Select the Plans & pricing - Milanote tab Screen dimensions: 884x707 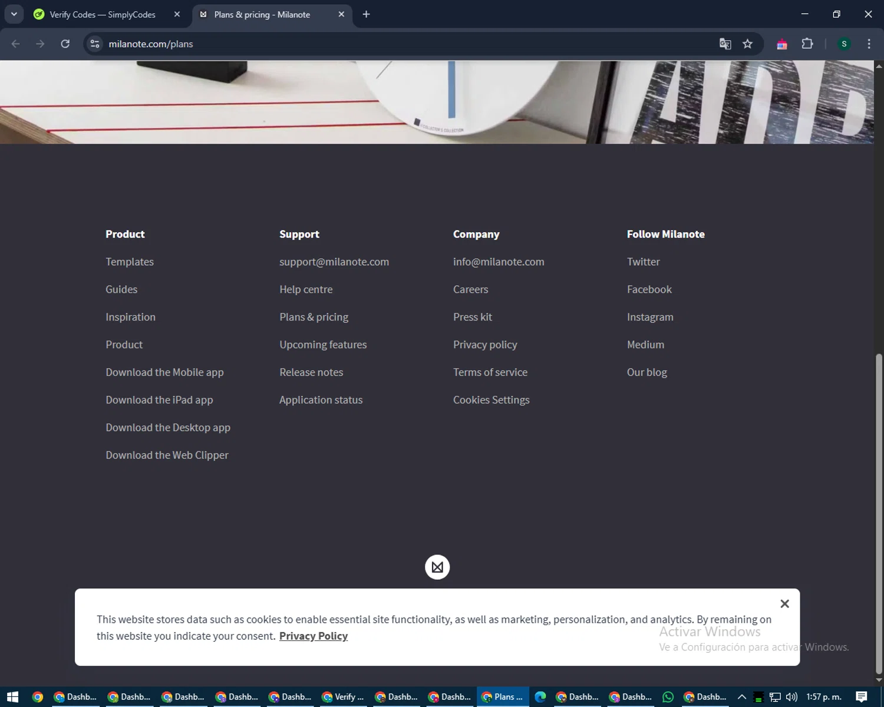tap(262, 14)
